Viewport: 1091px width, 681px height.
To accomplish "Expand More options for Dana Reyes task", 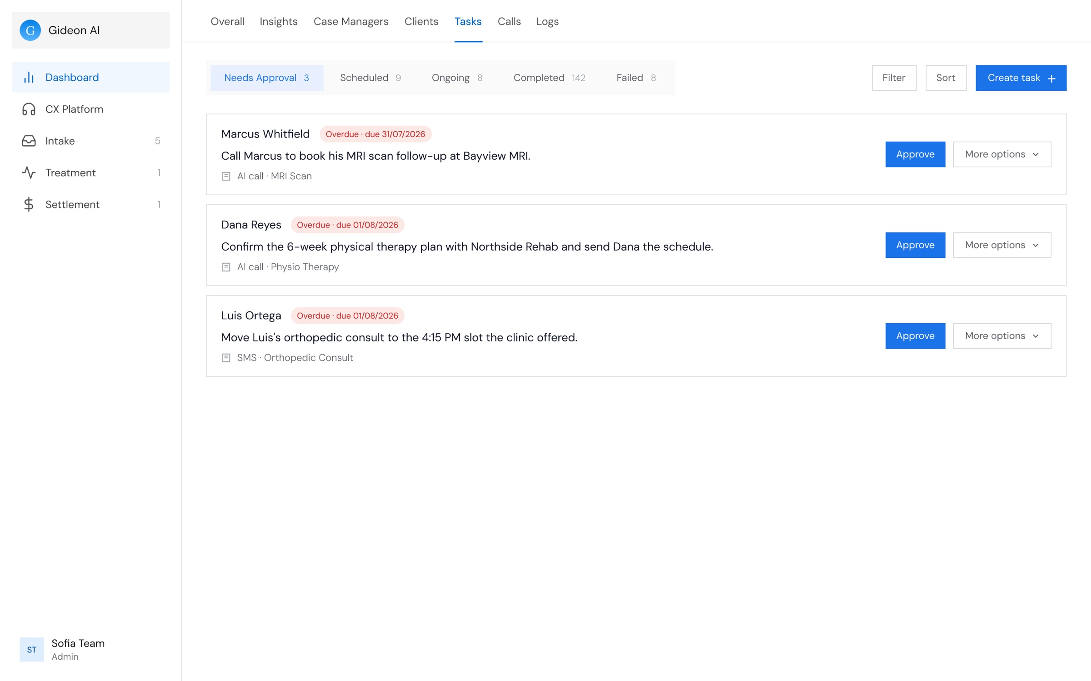I will coord(1002,245).
